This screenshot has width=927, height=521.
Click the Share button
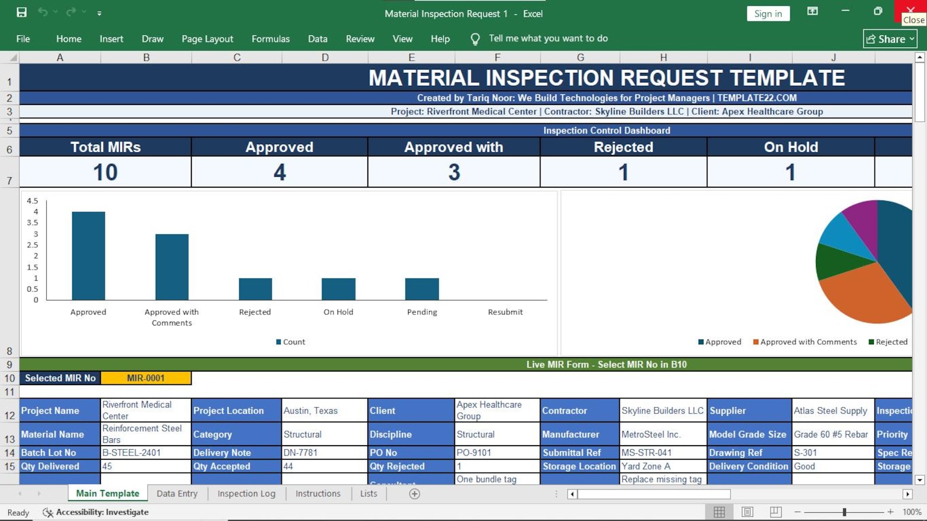pyautogui.click(x=890, y=39)
